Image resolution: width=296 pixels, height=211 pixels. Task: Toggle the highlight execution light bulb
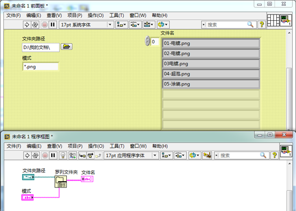pos(63,155)
